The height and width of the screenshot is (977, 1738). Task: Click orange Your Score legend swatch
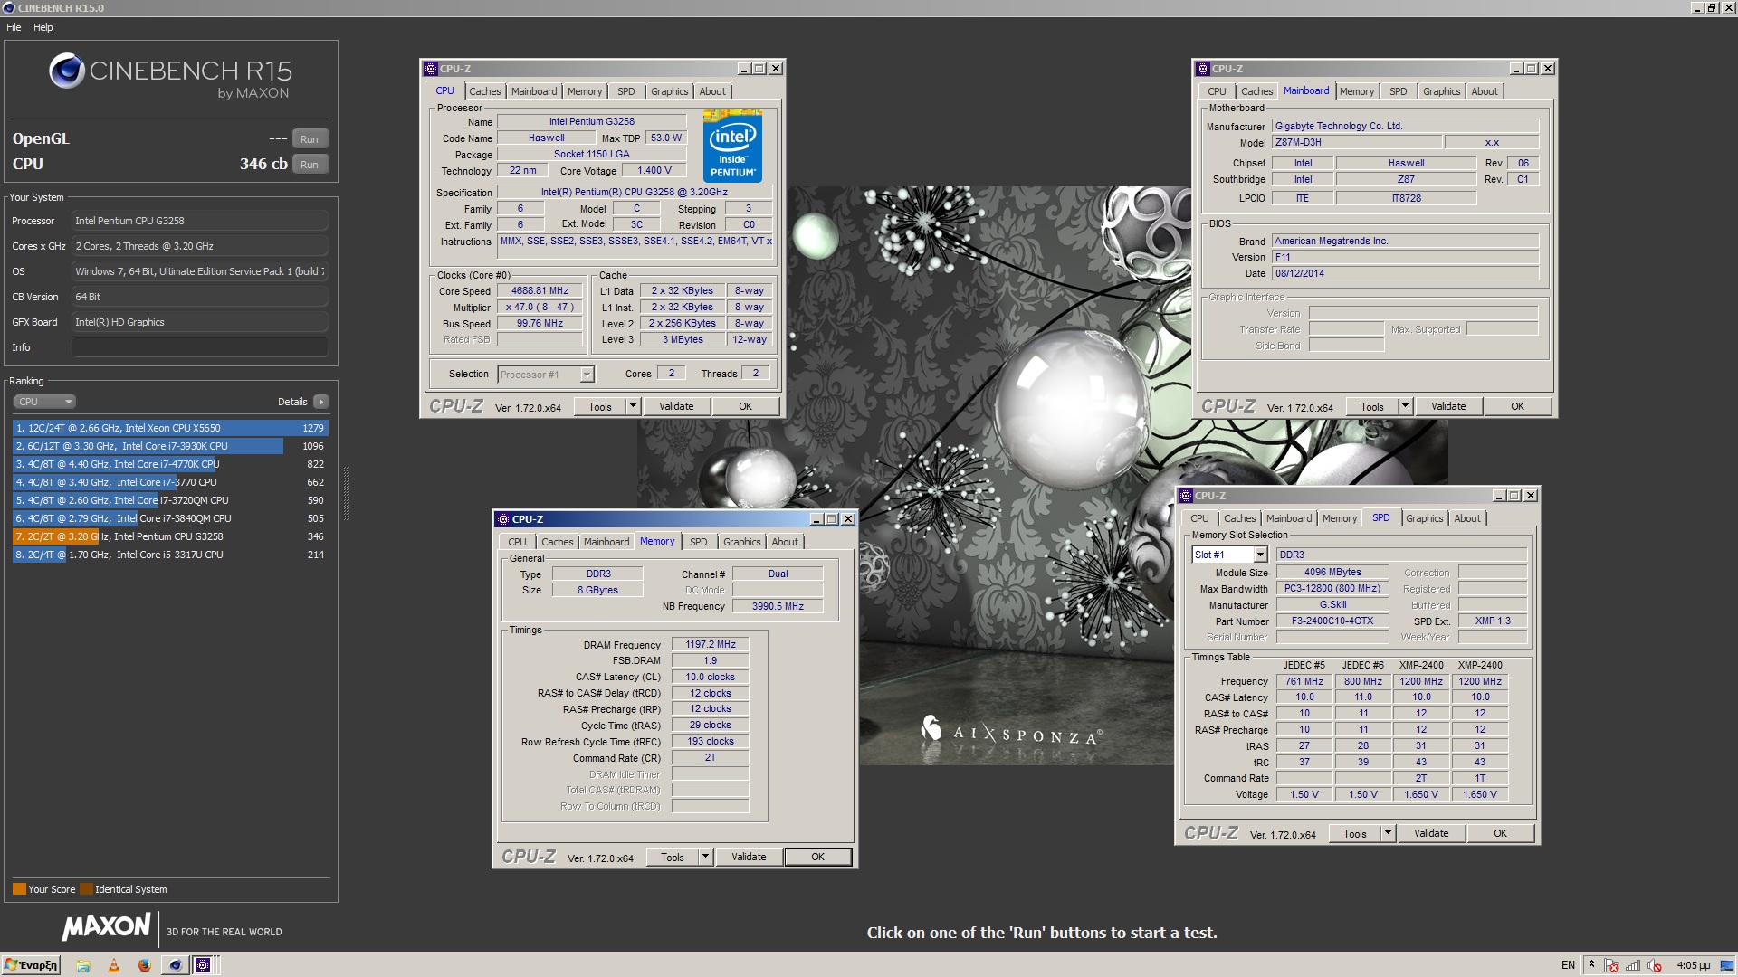pyautogui.click(x=19, y=889)
